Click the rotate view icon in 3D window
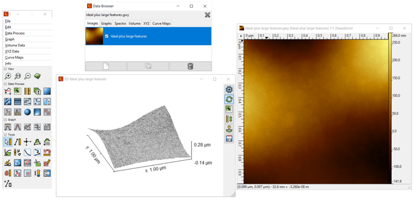 click(229, 99)
